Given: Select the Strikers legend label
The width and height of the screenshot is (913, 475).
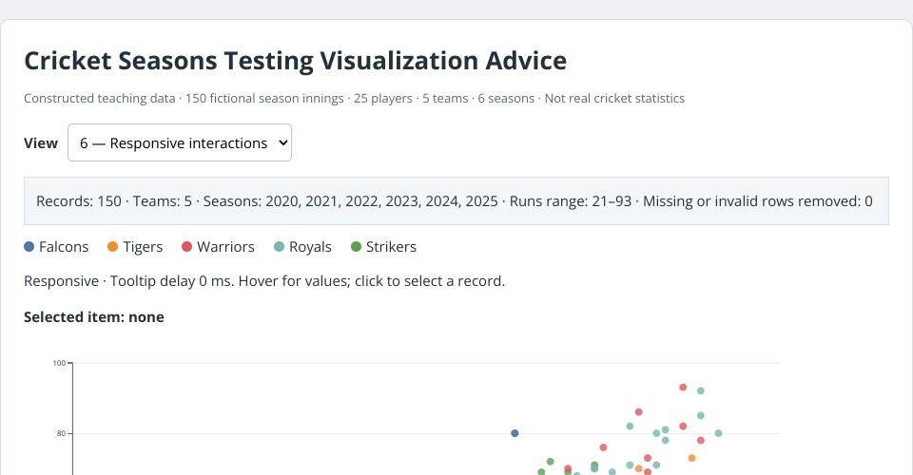Looking at the screenshot, I should coord(391,246).
